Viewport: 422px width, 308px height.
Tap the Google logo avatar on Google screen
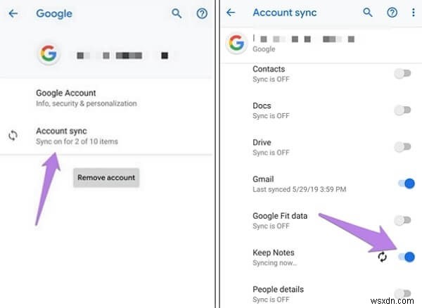(x=49, y=53)
